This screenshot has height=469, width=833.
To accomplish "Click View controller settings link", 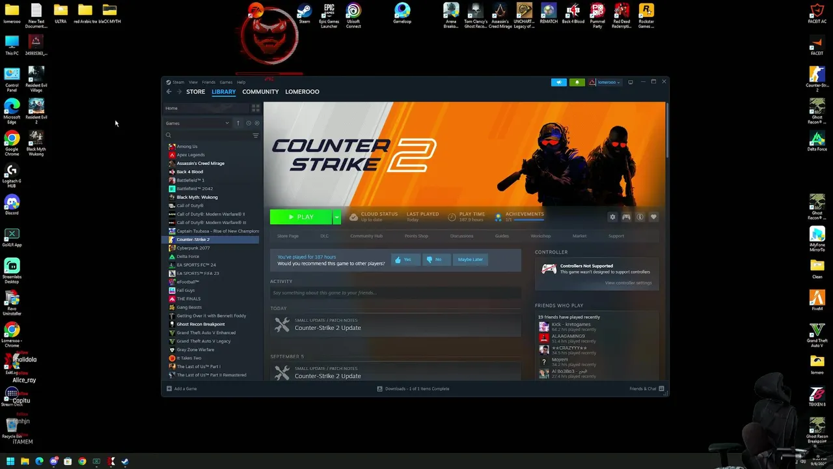I will click(628, 283).
